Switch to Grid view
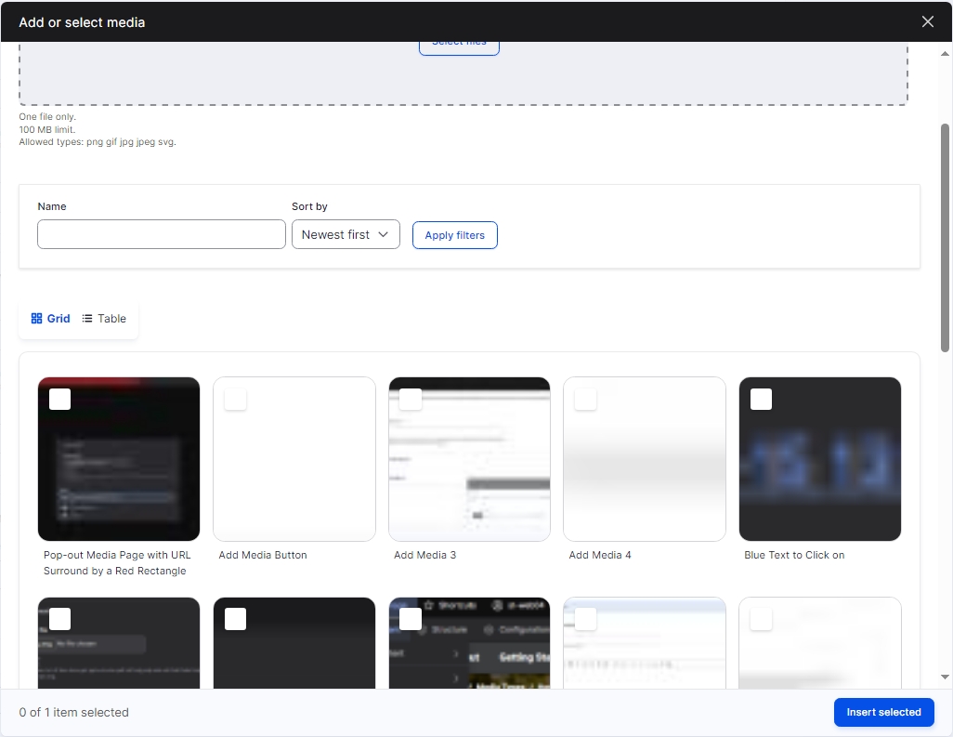953x737 pixels. (50, 319)
